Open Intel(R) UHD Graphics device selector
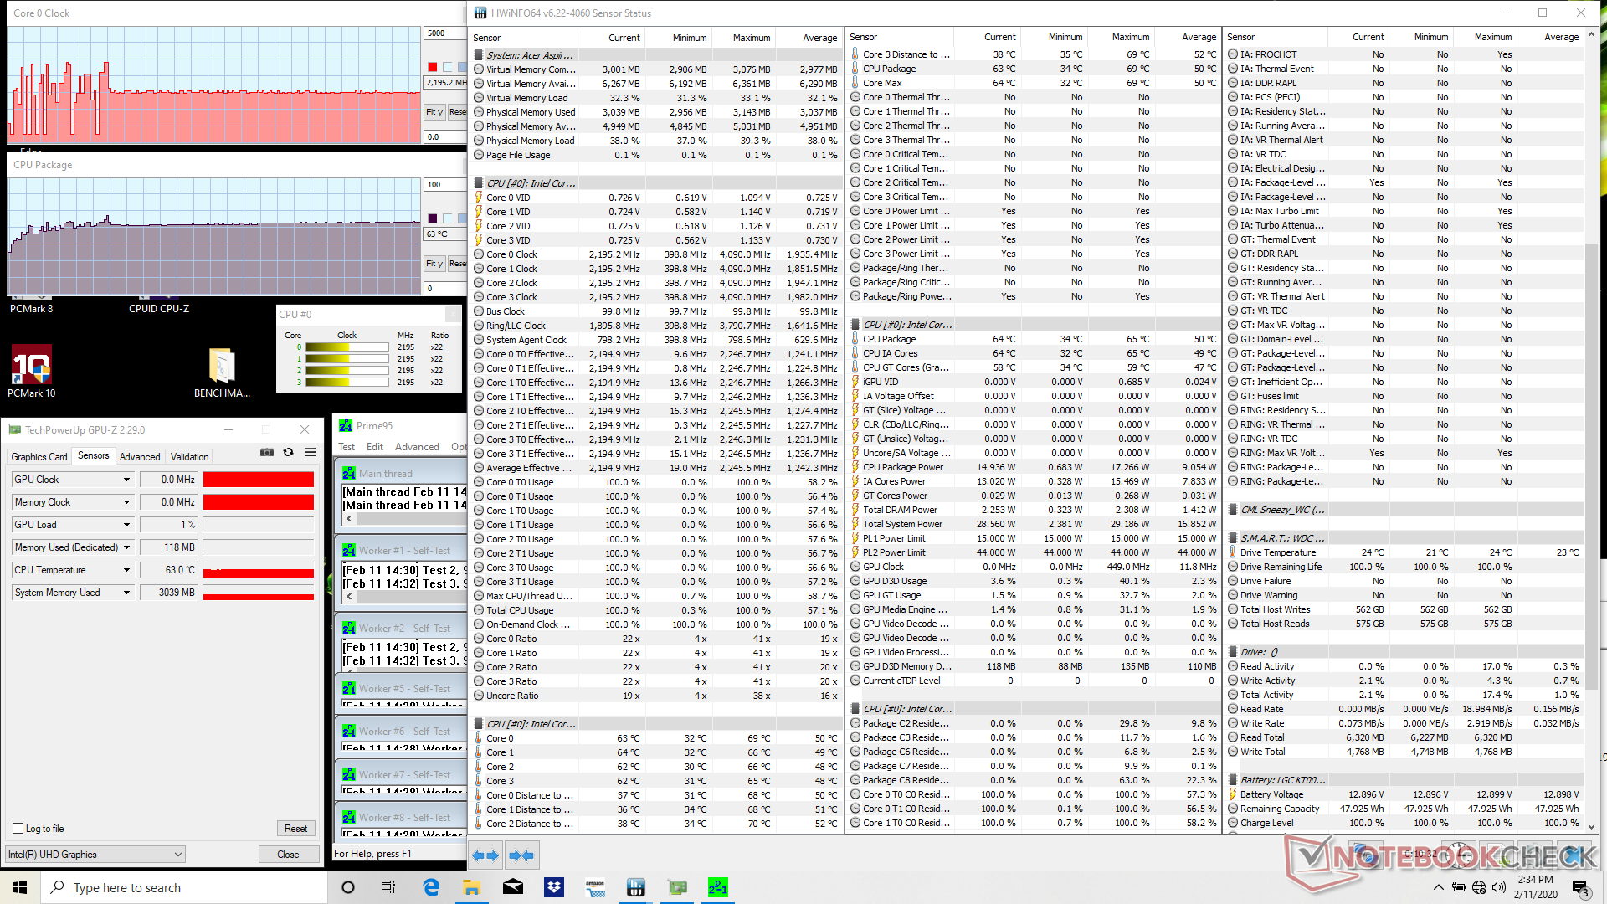The height and width of the screenshot is (904, 1607). (x=95, y=855)
